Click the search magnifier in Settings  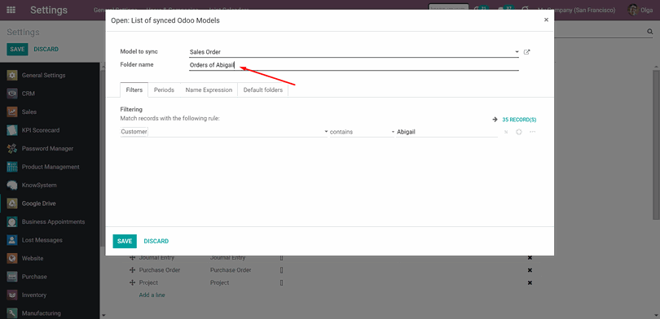pyautogui.click(x=649, y=32)
